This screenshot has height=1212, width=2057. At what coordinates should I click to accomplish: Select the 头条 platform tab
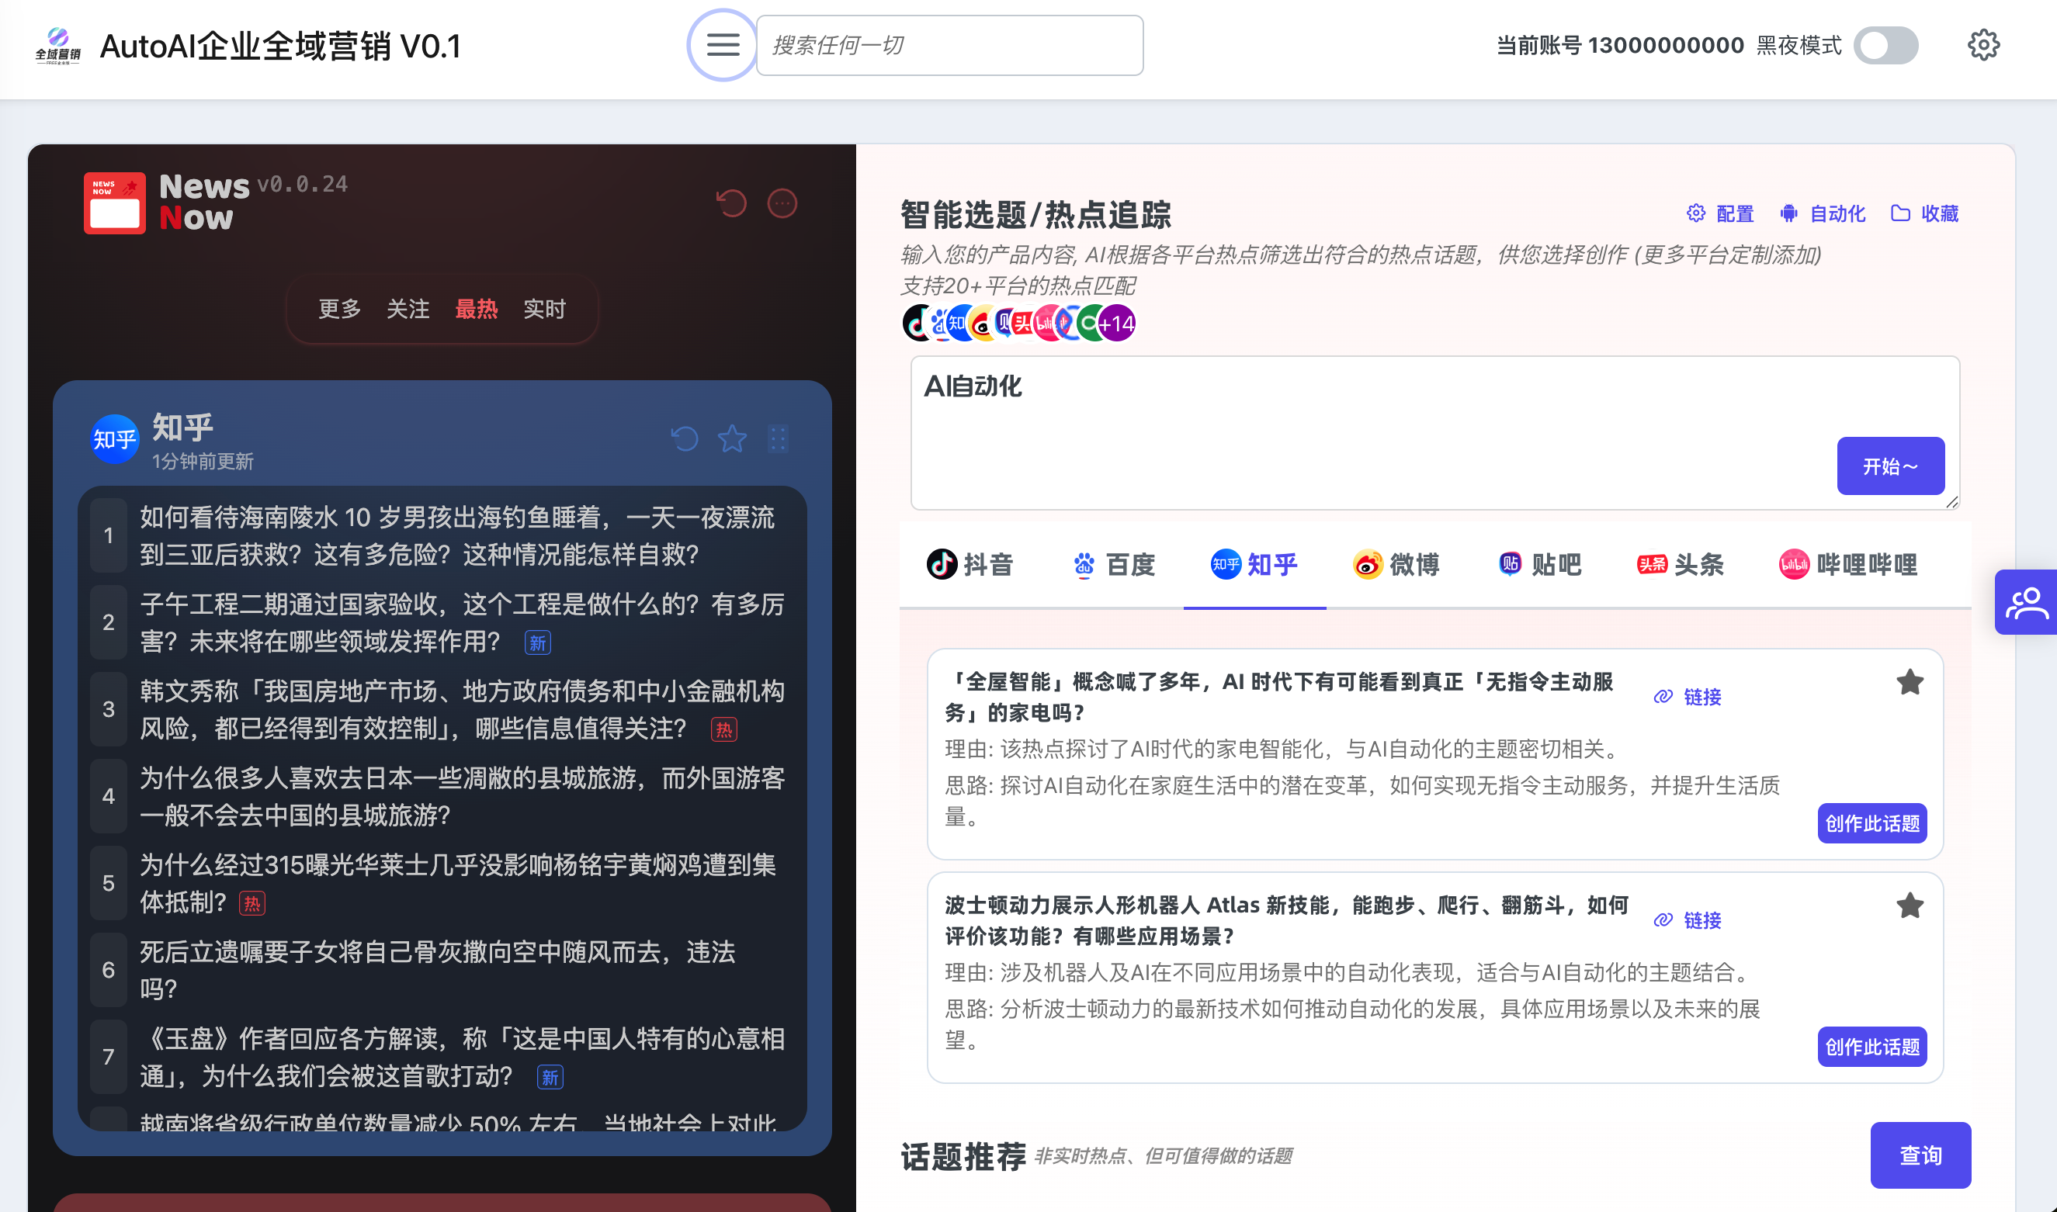click(x=1681, y=564)
